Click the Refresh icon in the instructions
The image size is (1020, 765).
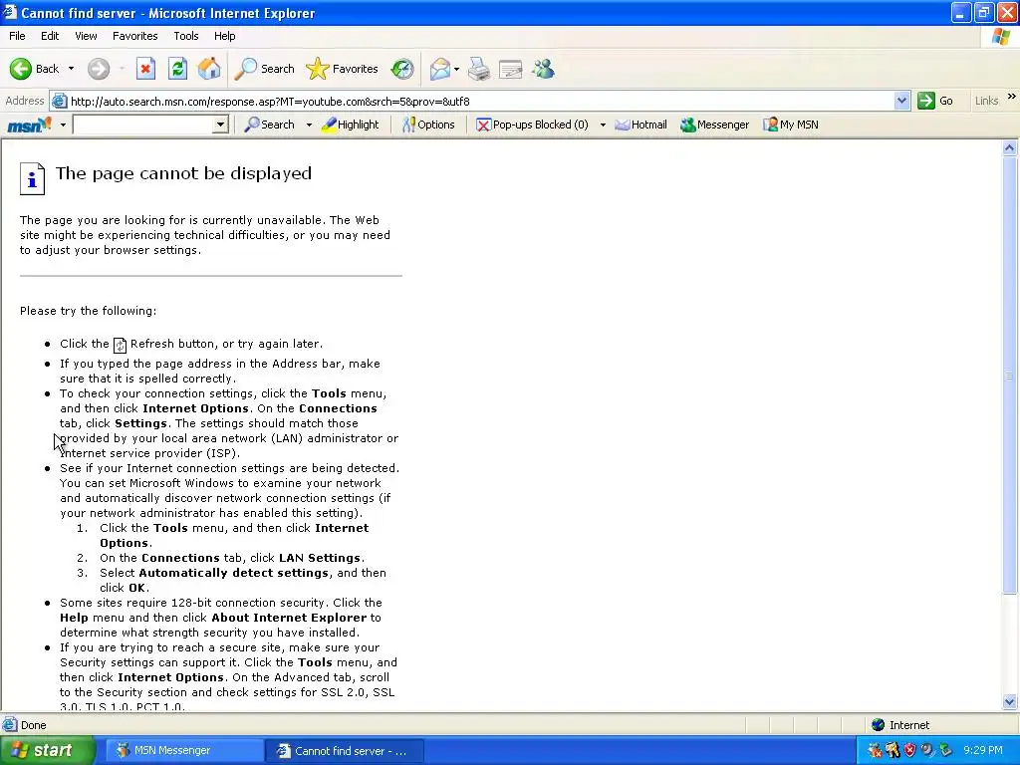120,345
